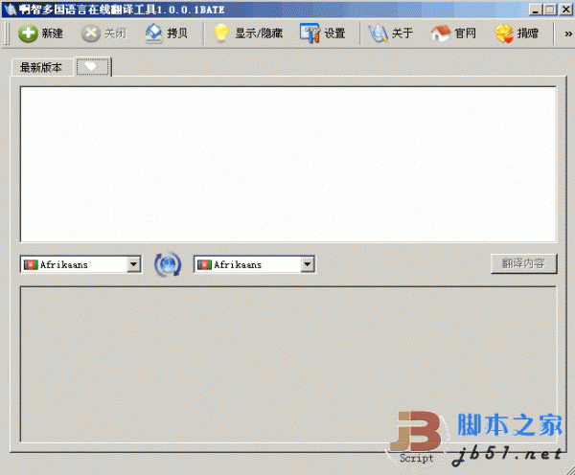Open the target language dropdown arrow

tap(308, 264)
